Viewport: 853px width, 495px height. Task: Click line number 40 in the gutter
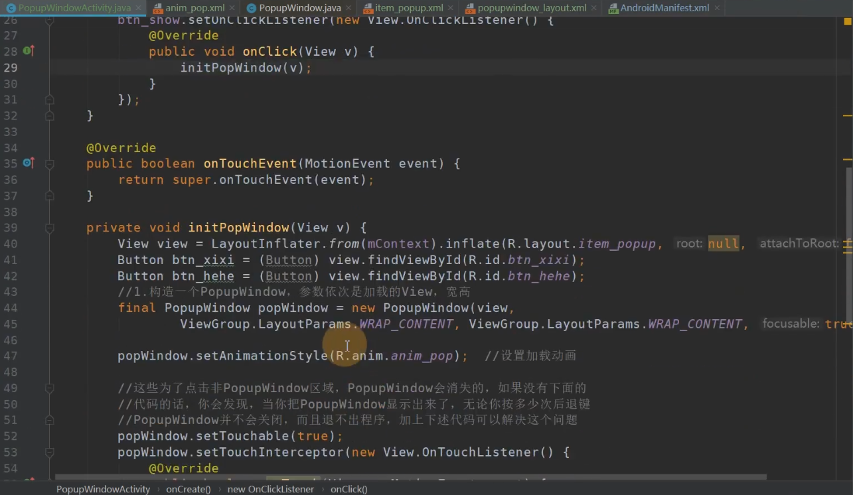tap(11, 244)
